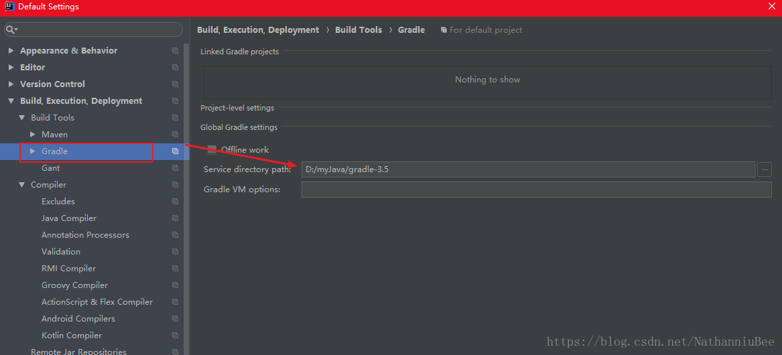Click the For default project icon in breadcrumb

[x=444, y=30]
